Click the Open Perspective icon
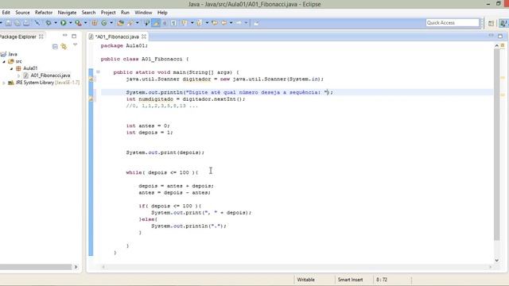Screen dimensions: 509x286 491,23
